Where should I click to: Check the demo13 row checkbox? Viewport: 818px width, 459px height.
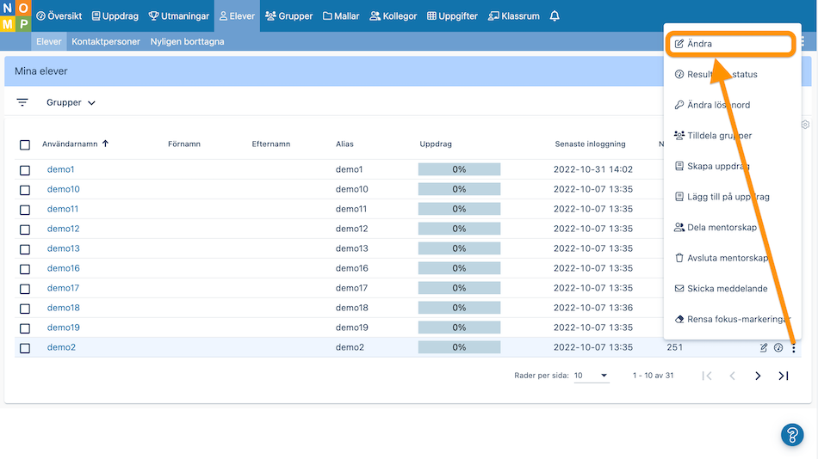click(x=24, y=249)
